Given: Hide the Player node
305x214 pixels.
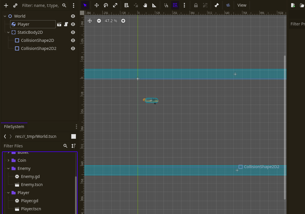Looking at the screenshot, I should coord(73,24).
